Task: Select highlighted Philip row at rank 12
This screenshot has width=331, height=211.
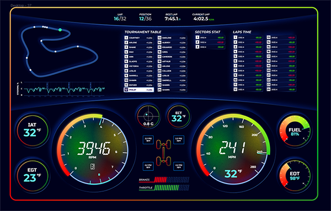Action: point(138,90)
